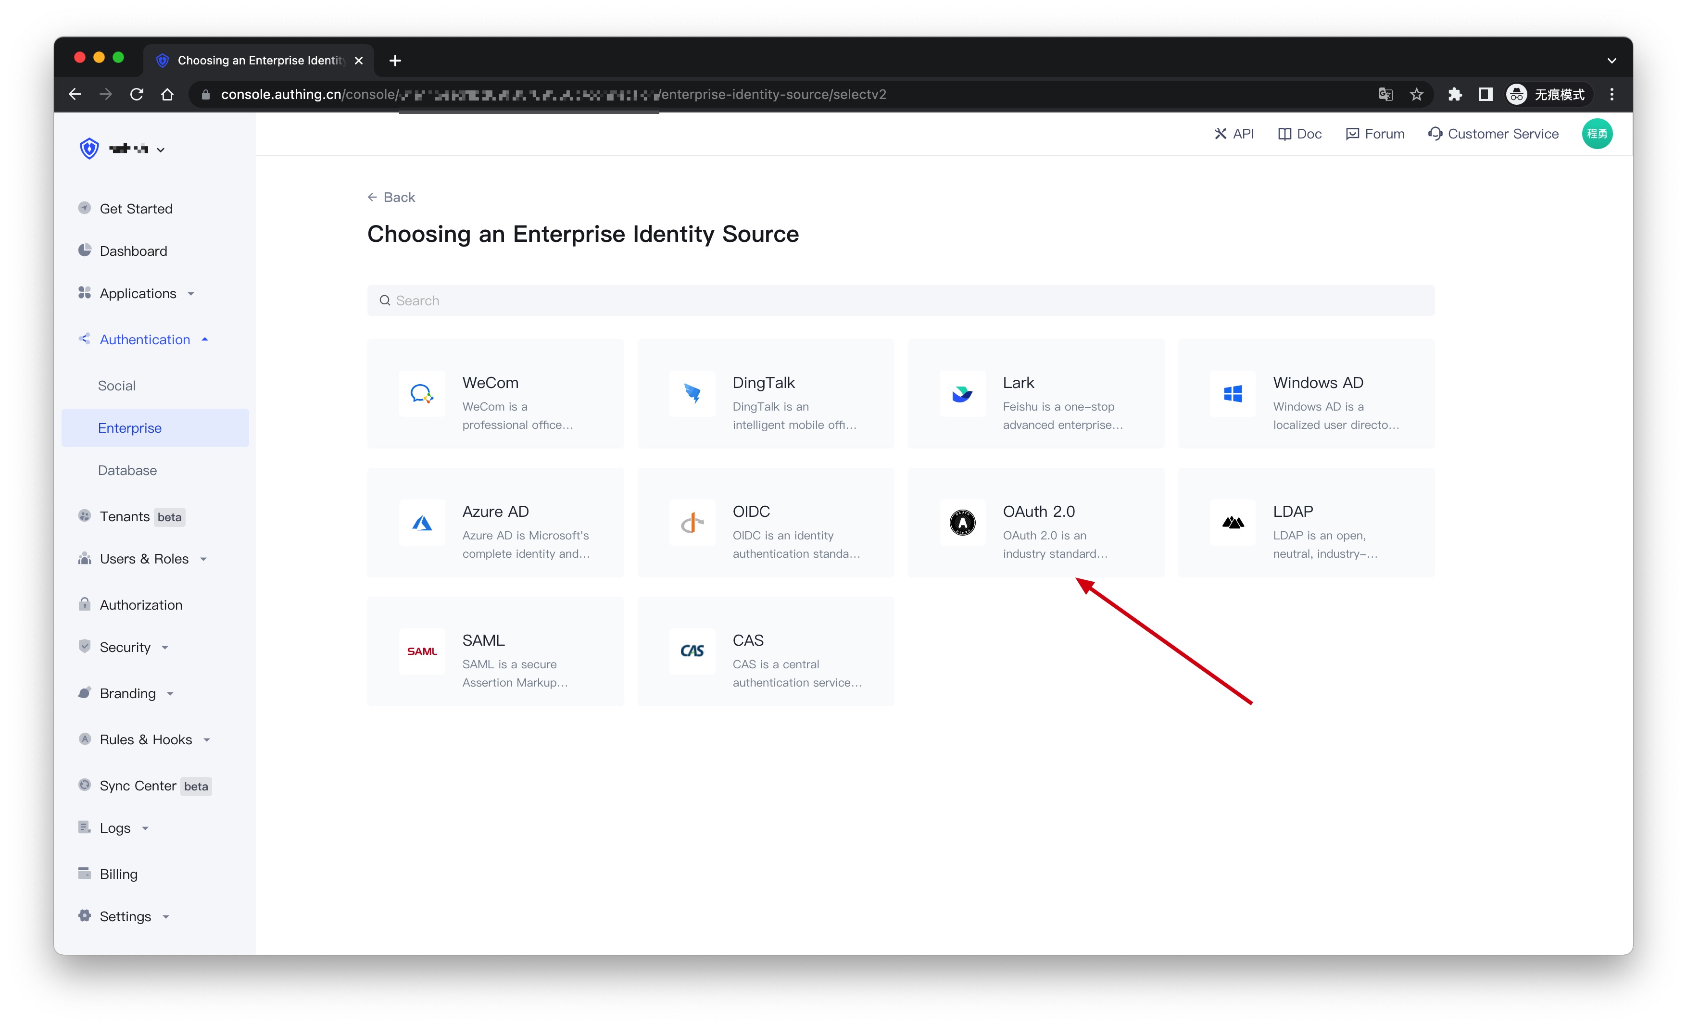Open the Social authentication submenu item
The height and width of the screenshot is (1026, 1687).
[x=116, y=386]
